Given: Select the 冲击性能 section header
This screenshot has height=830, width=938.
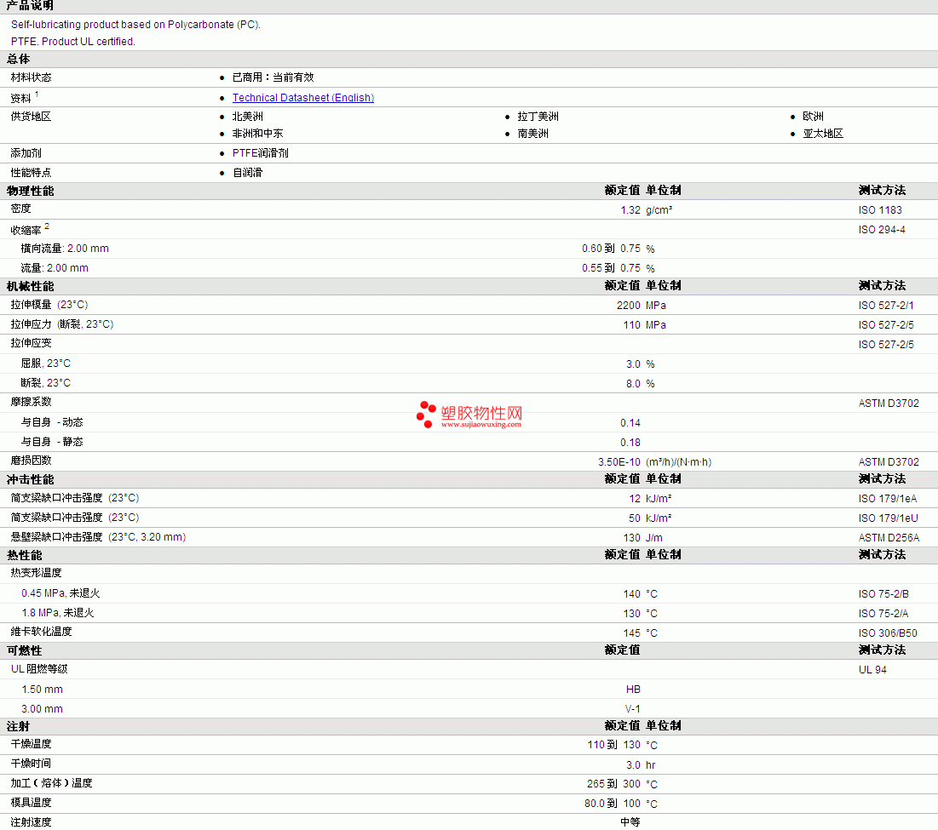Looking at the screenshot, I should [x=30, y=479].
